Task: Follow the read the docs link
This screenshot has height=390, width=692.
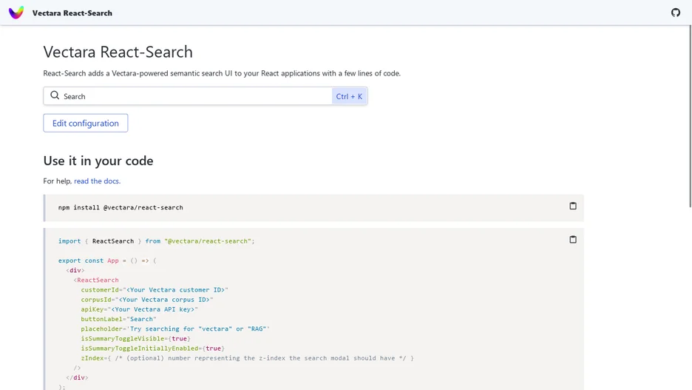Action: tap(97, 181)
